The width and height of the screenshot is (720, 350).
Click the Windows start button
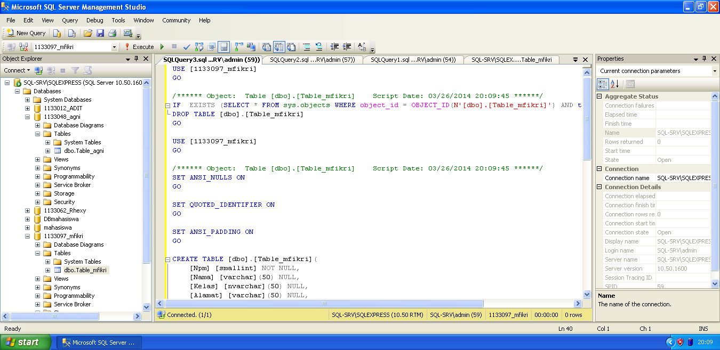click(26, 342)
